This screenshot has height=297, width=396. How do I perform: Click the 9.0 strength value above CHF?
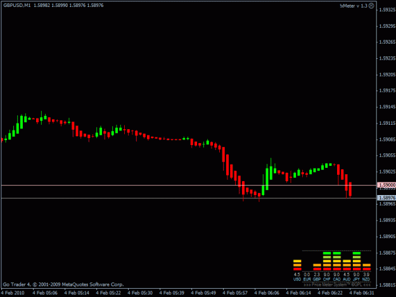pos(326,275)
